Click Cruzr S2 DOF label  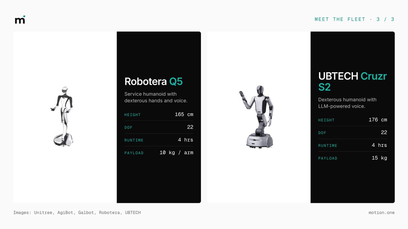click(322, 133)
